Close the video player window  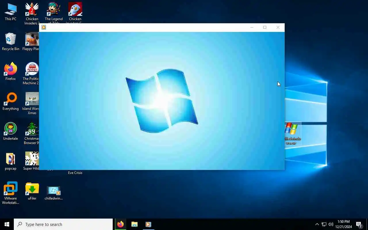click(278, 27)
